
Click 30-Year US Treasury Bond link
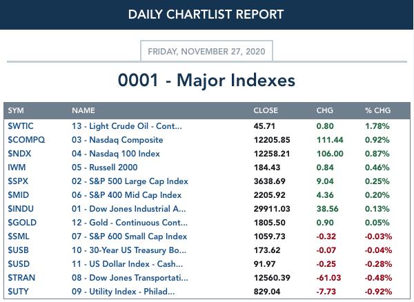coord(129,250)
